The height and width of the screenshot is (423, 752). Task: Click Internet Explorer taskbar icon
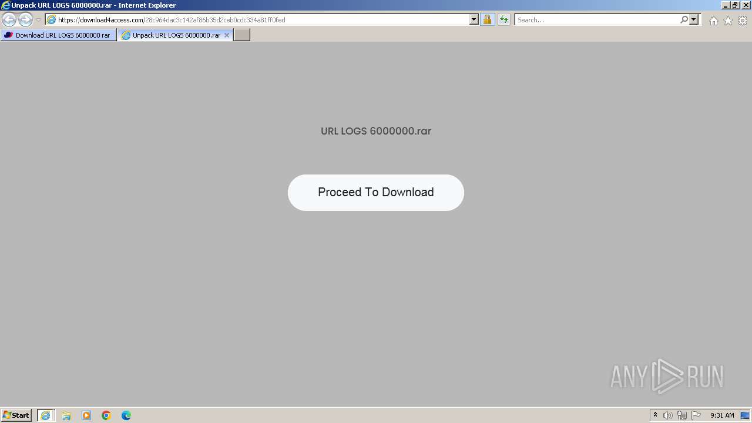point(46,415)
